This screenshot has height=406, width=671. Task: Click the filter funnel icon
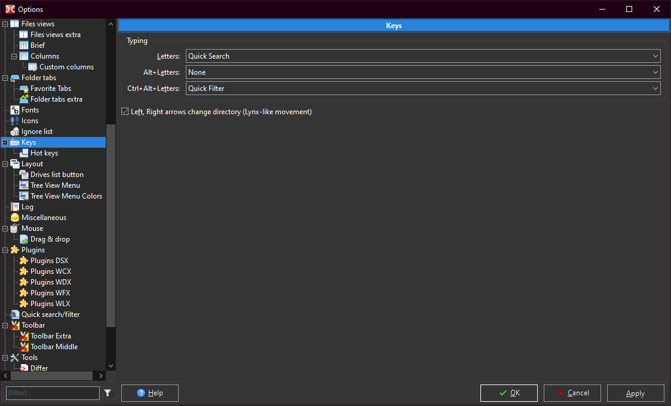[108, 393]
